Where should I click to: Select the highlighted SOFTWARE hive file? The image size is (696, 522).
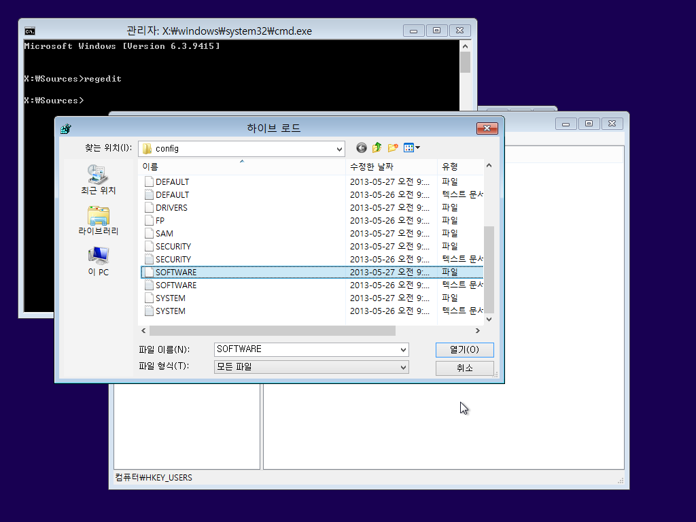pyautogui.click(x=311, y=272)
